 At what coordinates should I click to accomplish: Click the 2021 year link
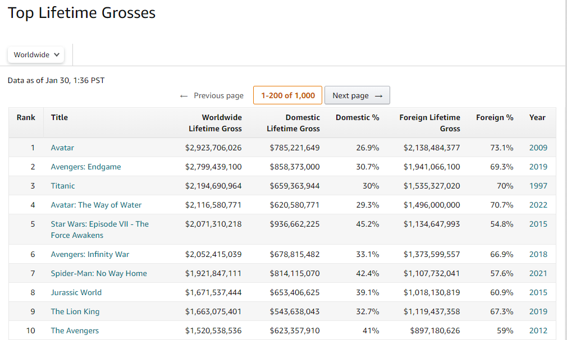click(538, 274)
